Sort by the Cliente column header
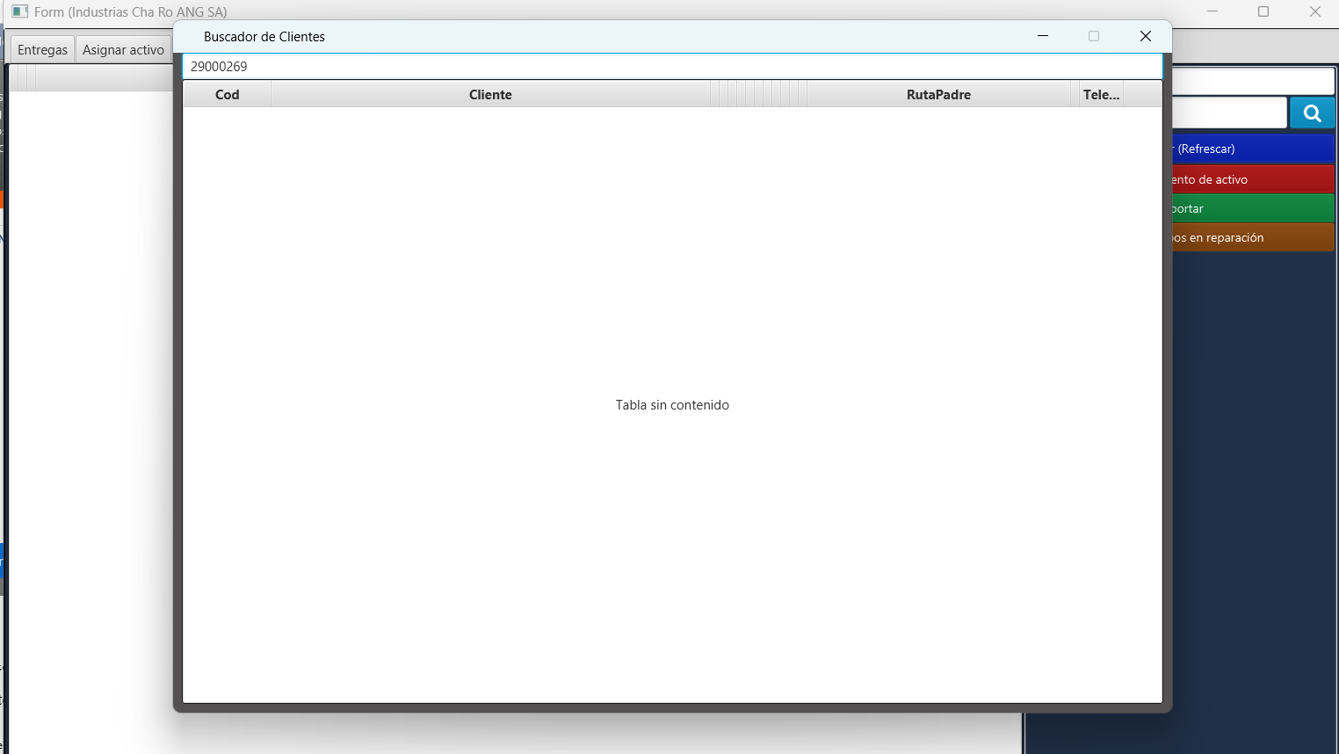Image resolution: width=1339 pixels, height=754 pixels. click(490, 95)
